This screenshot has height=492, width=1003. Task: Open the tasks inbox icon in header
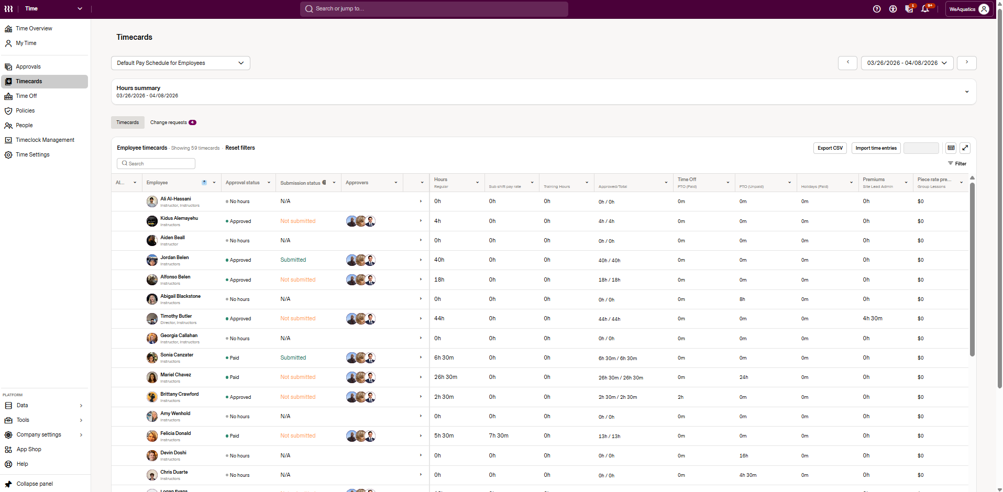(x=909, y=9)
